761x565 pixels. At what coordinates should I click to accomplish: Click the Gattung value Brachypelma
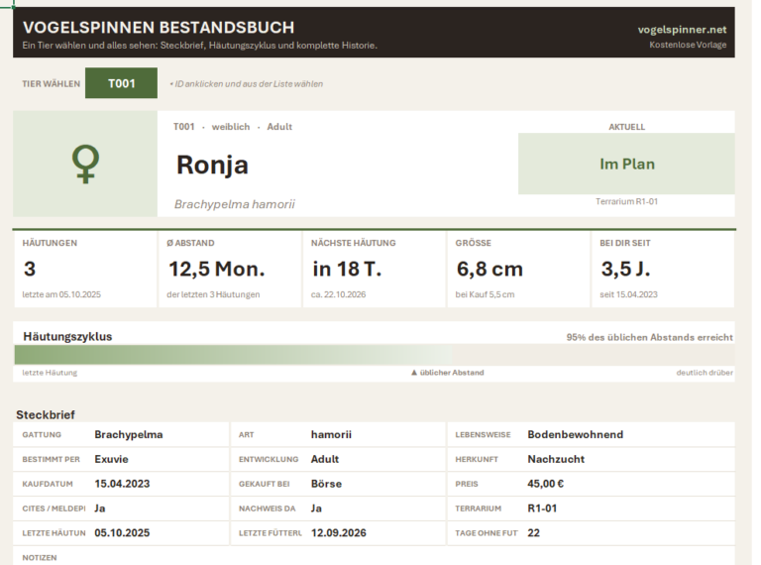click(129, 435)
